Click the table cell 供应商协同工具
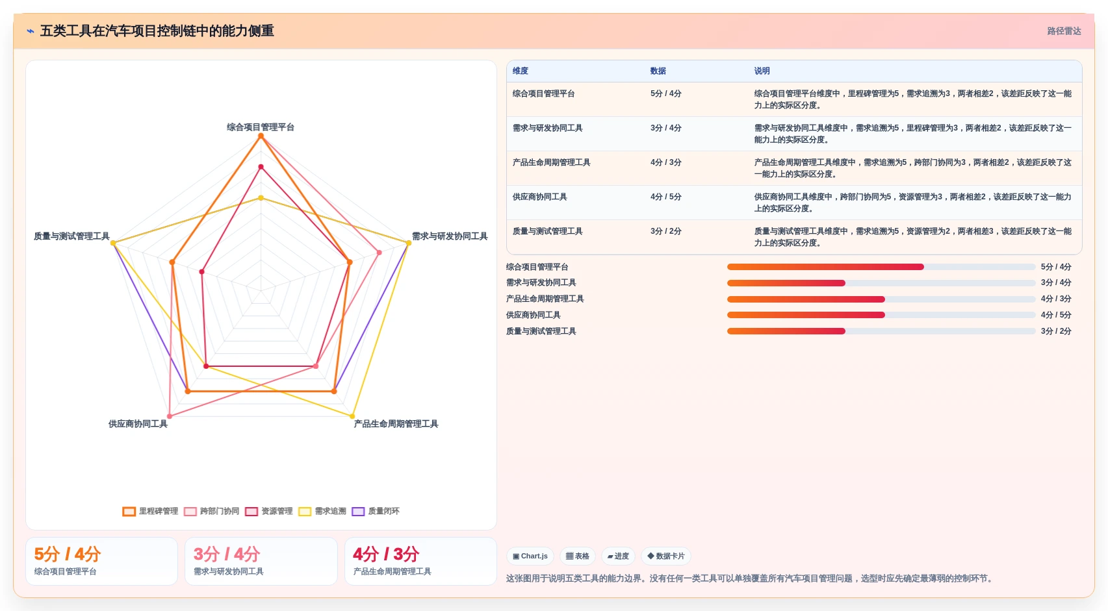Image resolution: width=1108 pixels, height=611 pixels. [x=539, y=197]
